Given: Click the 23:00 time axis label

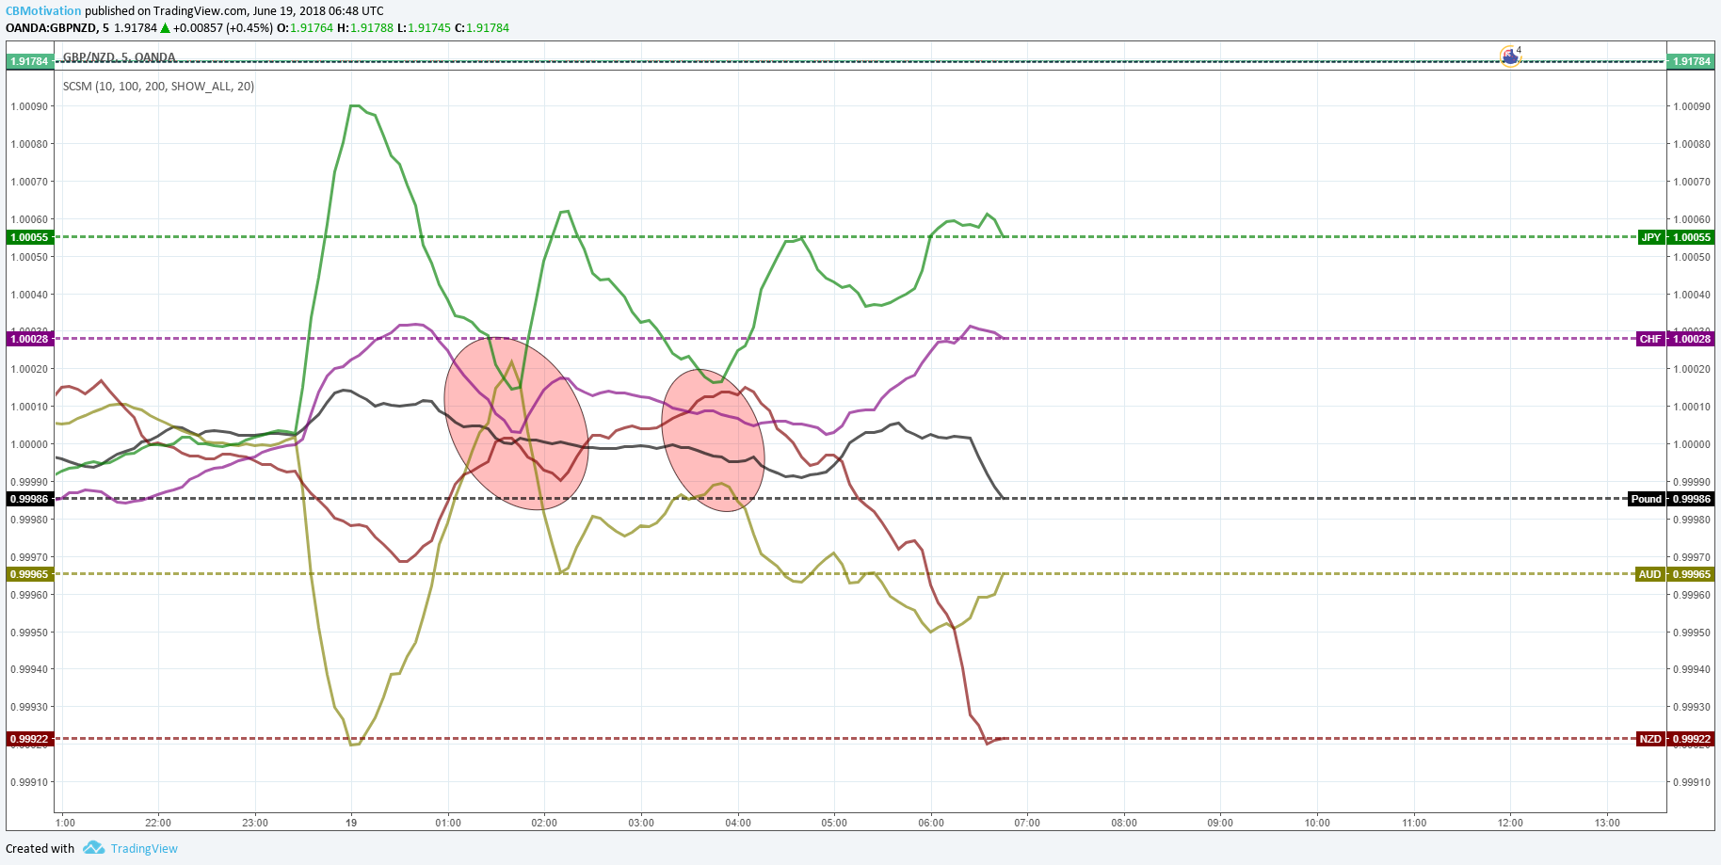Looking at the screenshot, I should coord(255,823).
